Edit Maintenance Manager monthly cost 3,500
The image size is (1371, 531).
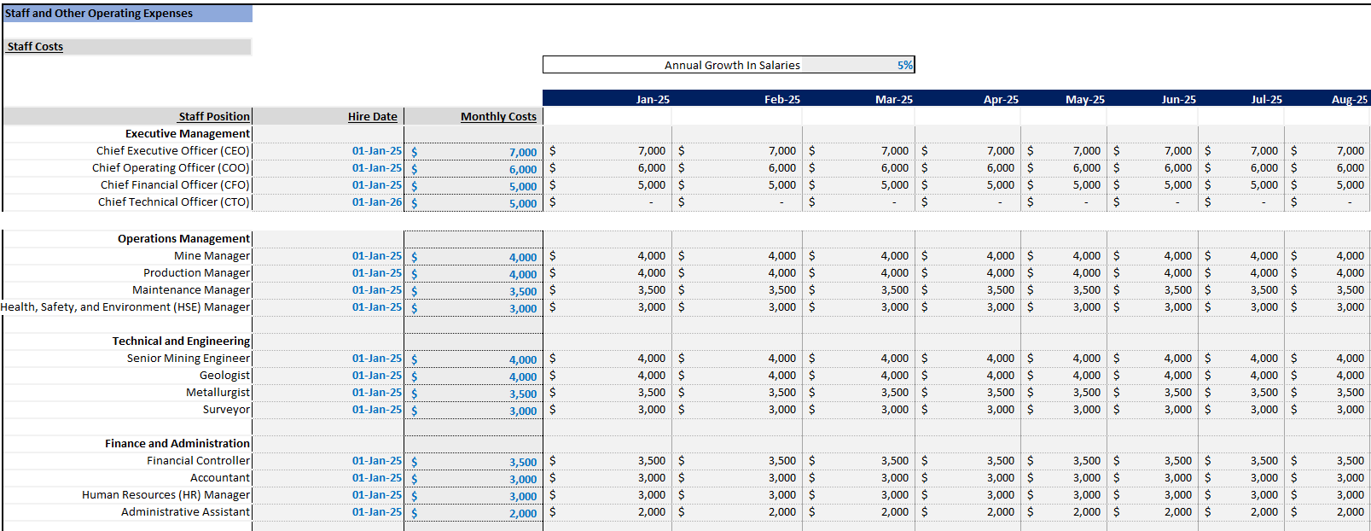(473, 291)
